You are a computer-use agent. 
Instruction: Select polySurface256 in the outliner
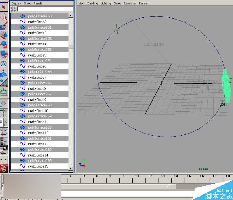[40, 83]
